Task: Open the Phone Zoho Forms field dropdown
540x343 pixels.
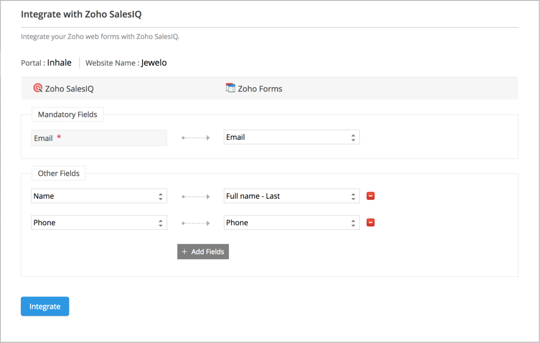Action: pyautogui.click(x=291, y=222)
